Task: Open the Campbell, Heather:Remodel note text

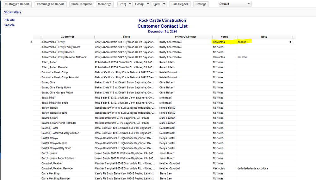Action: (253, 168)
